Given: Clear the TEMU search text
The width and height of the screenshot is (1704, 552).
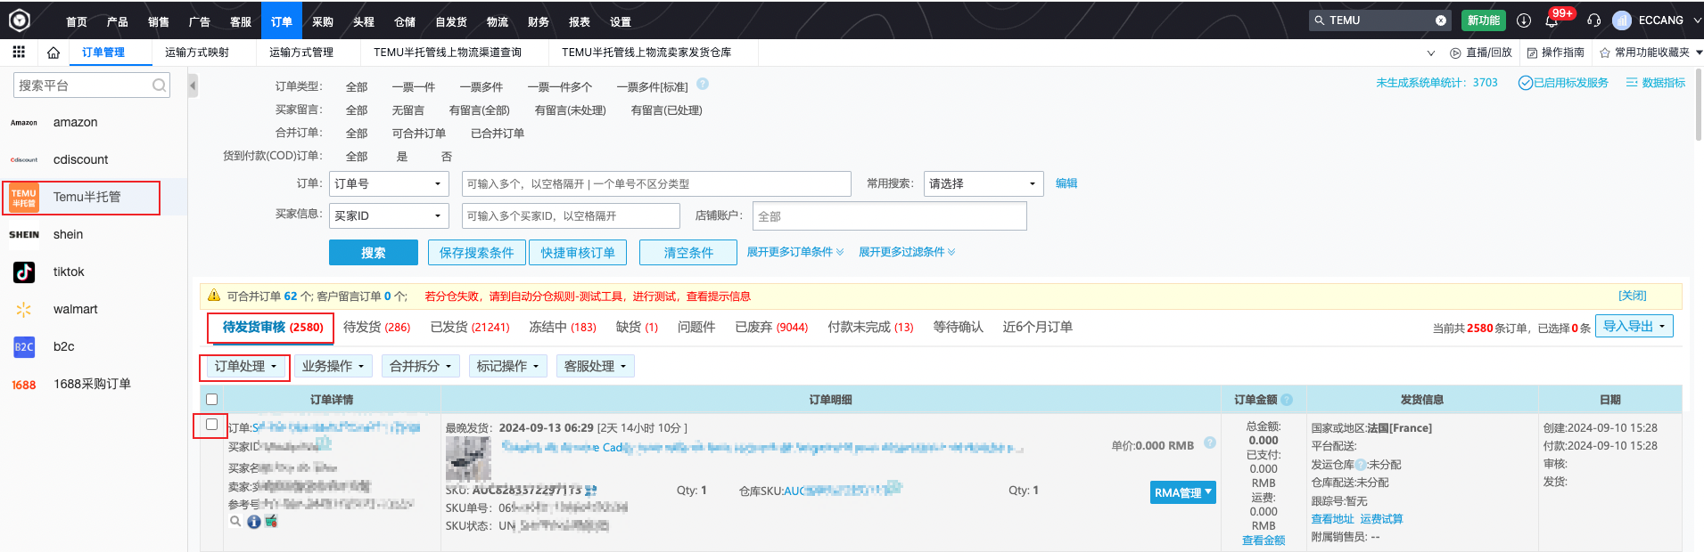Looking at the screenshot, I should pyautogui.click(x=1441, y=20).
